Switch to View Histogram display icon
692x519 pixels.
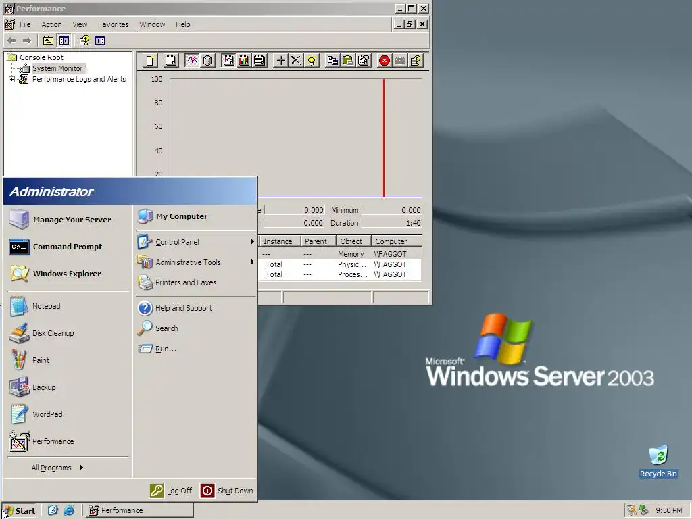[x=244, y=60]
